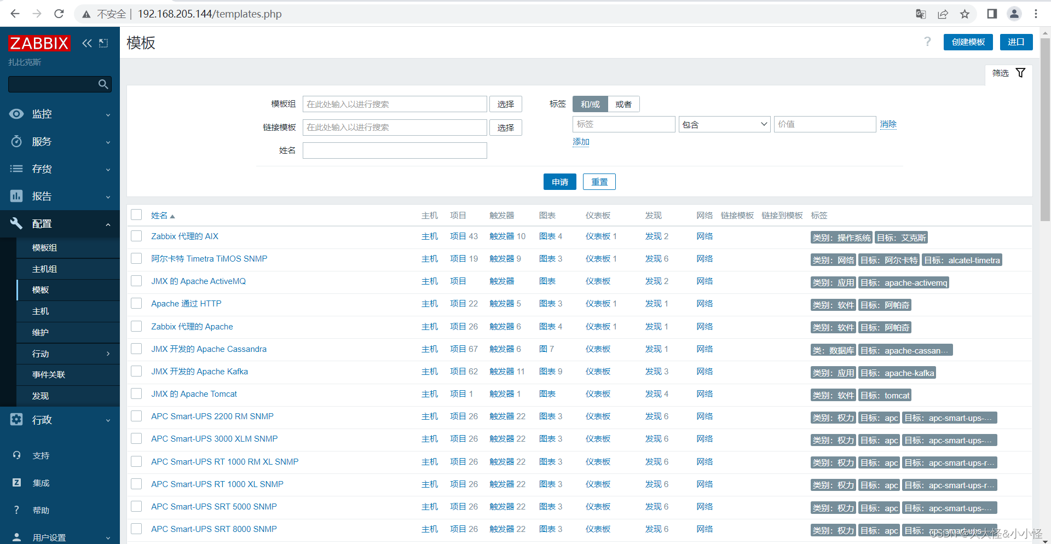Check the JMX 开发的 Apache Kafka checkbox
This screenshot has height=544, width=1051.
pyautogui.click(x=136, y=371)
